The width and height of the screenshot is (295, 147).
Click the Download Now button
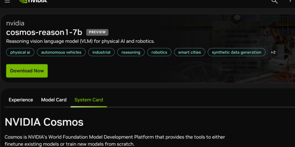(27, 71)
